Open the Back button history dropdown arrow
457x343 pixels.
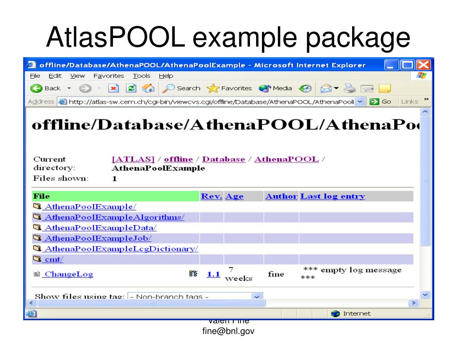click(69, 88)
